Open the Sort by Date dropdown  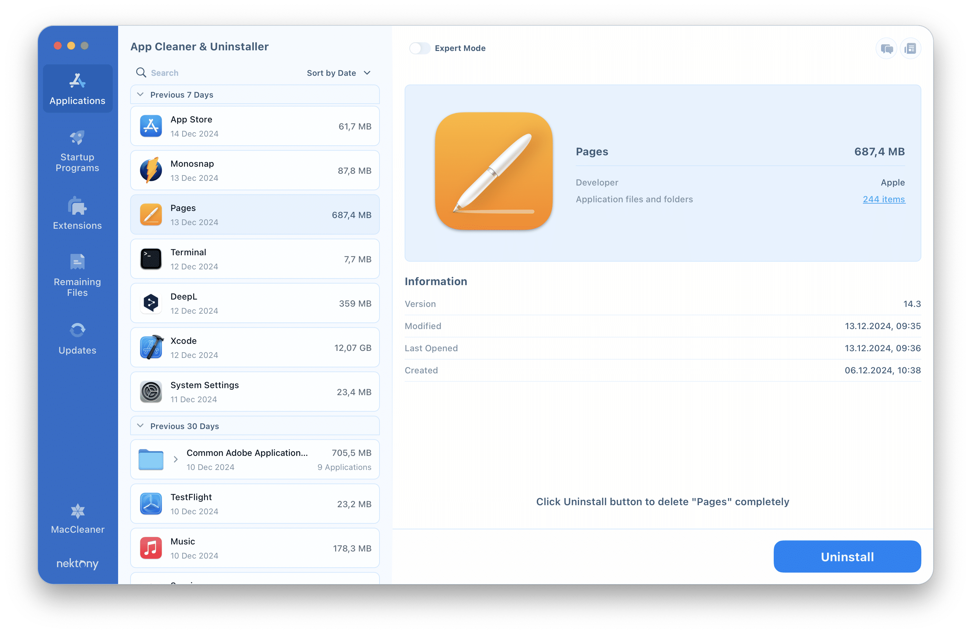point(339,72)
